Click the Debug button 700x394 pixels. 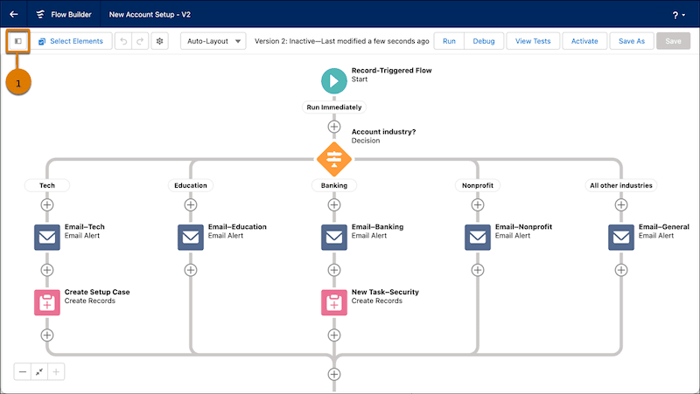click(484, 41)
